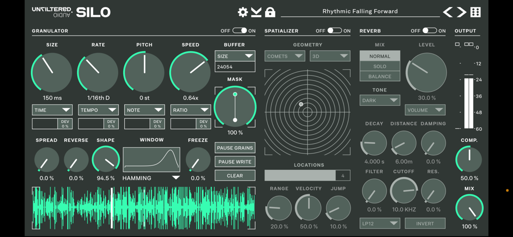Enable the Spatializer on/off switch
The width and height of the screenshot is (513, 237).
334,31
